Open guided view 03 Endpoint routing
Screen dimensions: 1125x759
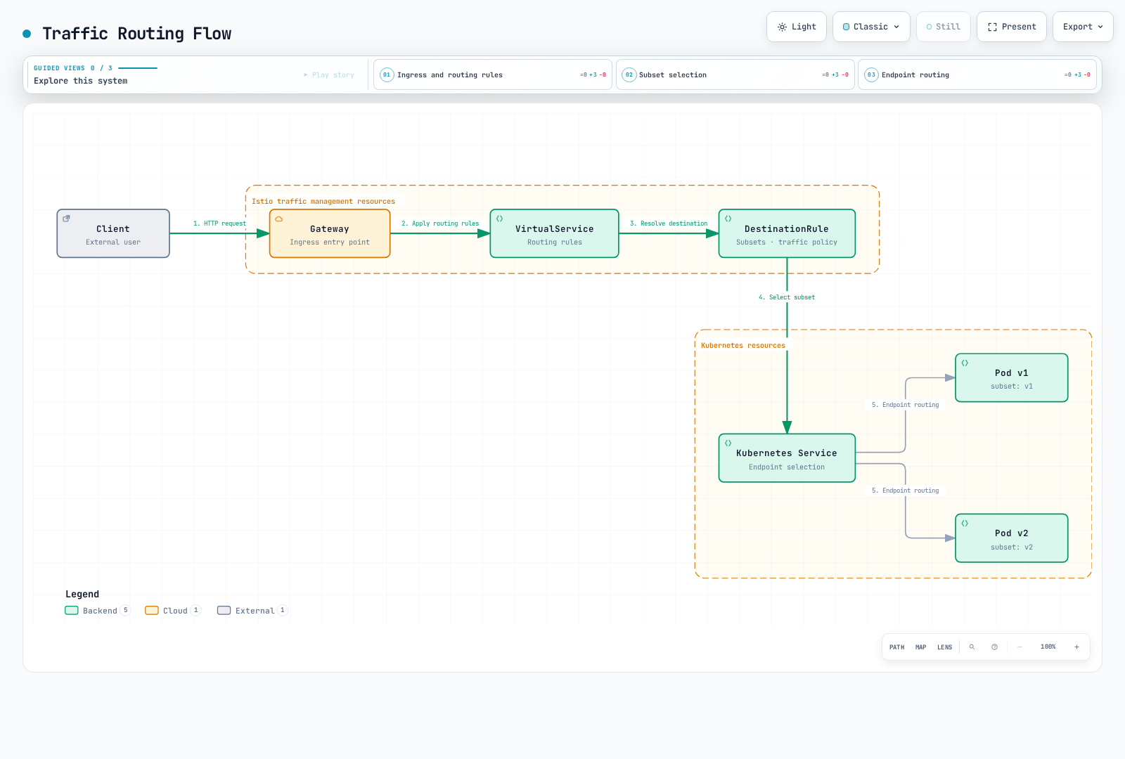[x=977, y=74]
